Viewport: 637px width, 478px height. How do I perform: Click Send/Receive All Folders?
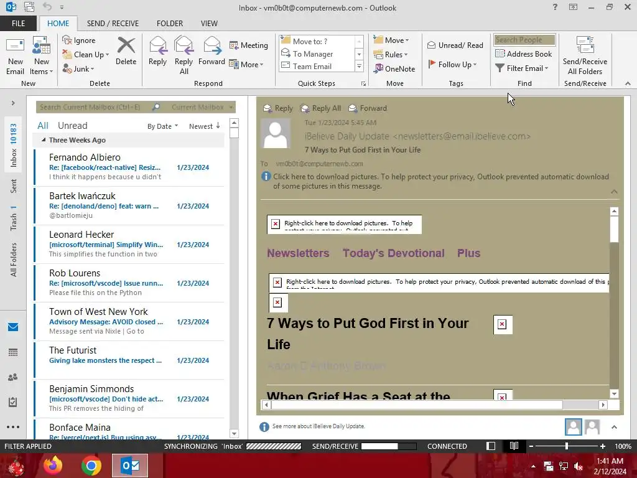point(585,56)
